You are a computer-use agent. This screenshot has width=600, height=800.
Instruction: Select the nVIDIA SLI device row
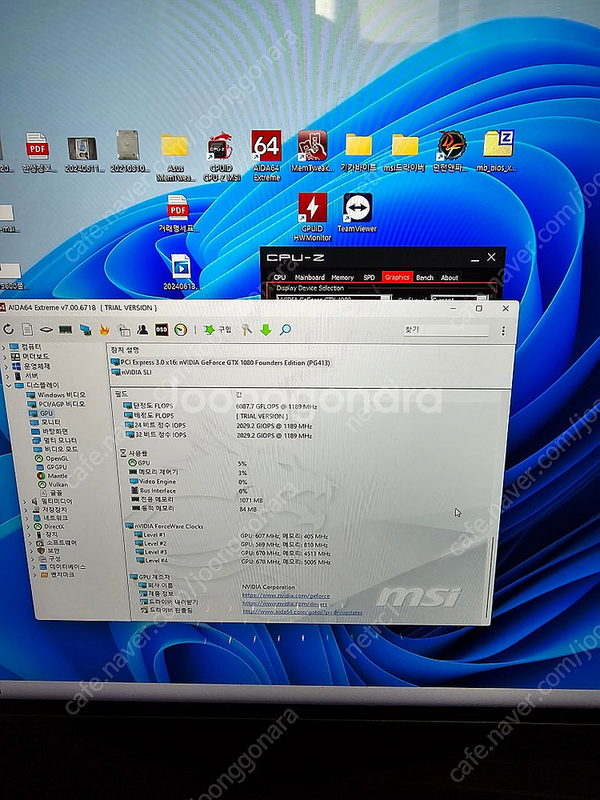click(x=132, y=373)
